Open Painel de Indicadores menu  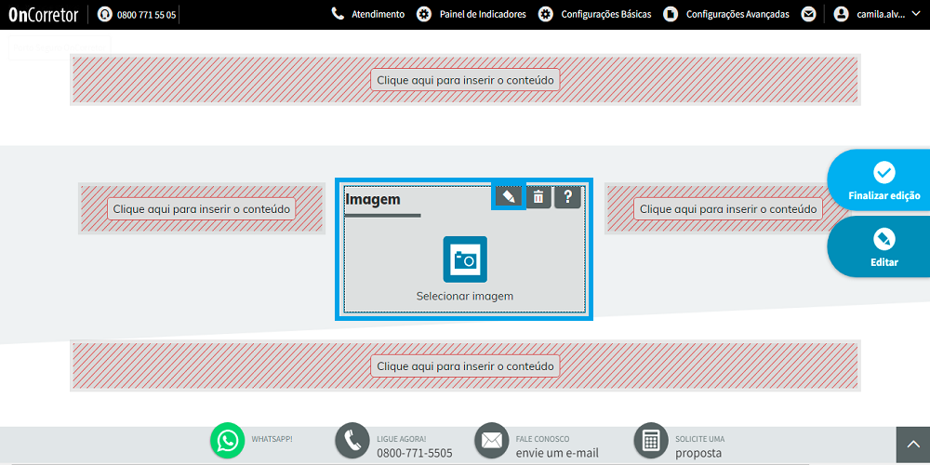coord(472,14)
